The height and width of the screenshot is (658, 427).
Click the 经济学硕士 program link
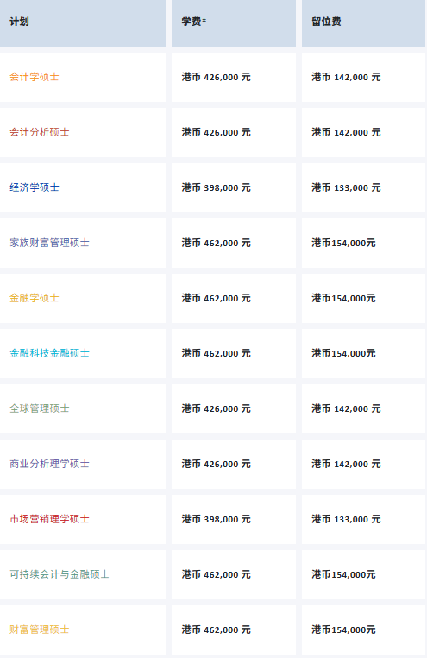35,187
